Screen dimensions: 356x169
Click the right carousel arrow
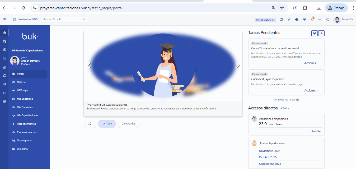coord(238,65)
